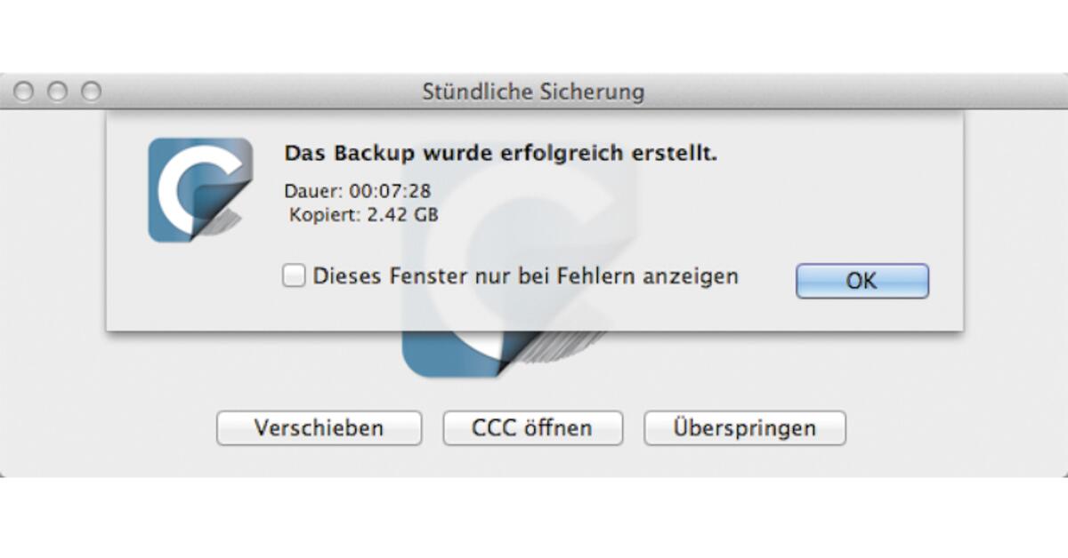Open CCC via 'CCC öffnen'

point(531,427)
